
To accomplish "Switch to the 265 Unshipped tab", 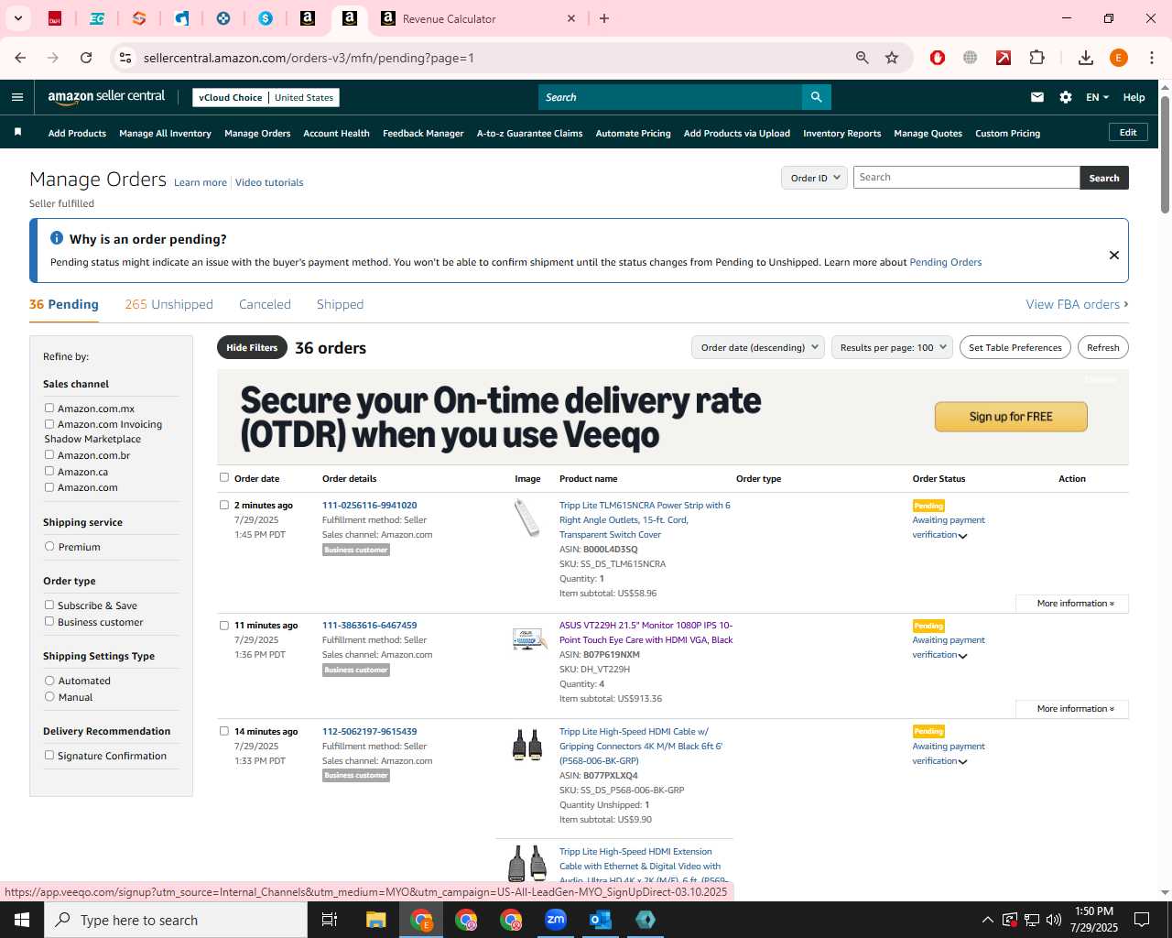I will [168, 304].
